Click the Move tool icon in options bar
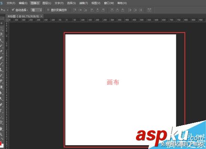This screenshot has width=206, height=149. coord(3,10)
